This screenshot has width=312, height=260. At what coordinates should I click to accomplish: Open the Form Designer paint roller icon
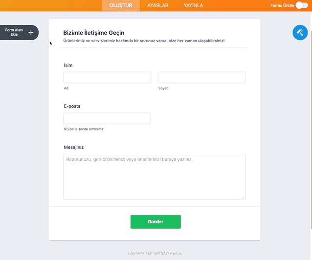(300, 32)
